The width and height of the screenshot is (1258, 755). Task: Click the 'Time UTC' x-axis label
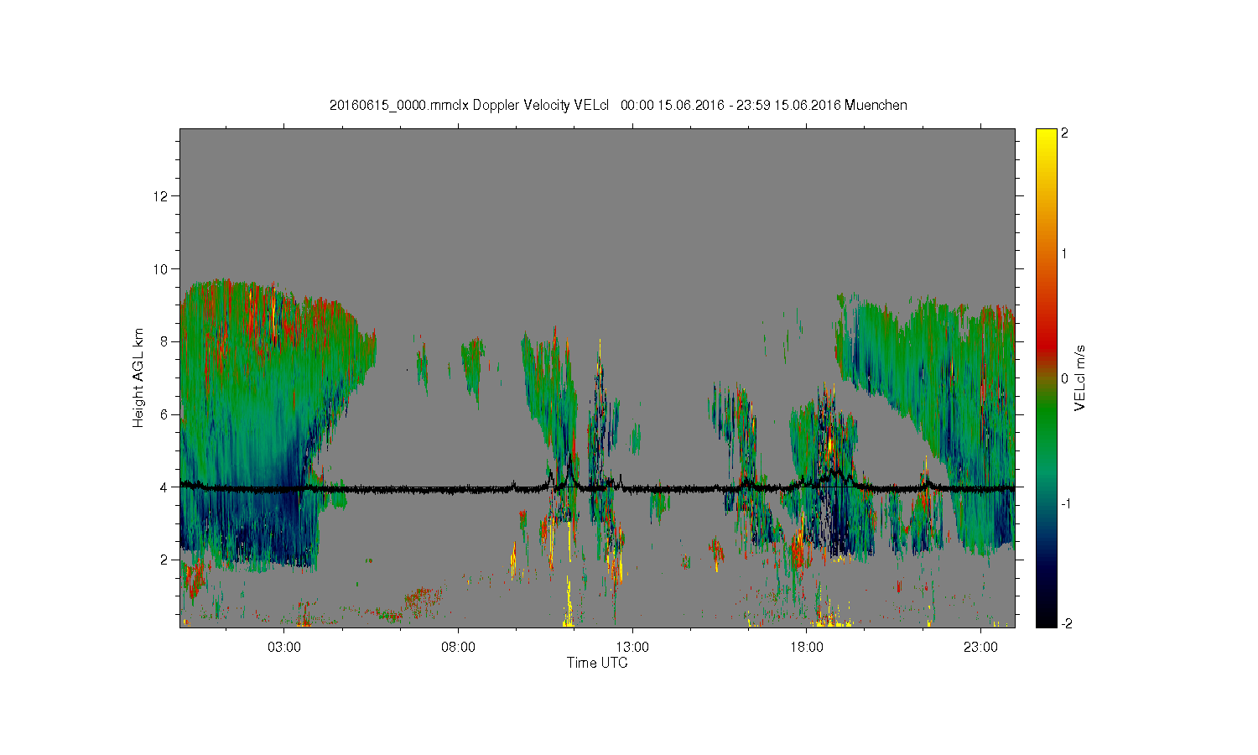(597, 663)
